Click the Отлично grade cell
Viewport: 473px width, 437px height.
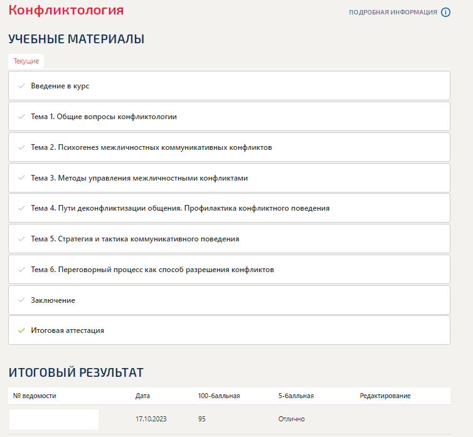pos(292,419)
